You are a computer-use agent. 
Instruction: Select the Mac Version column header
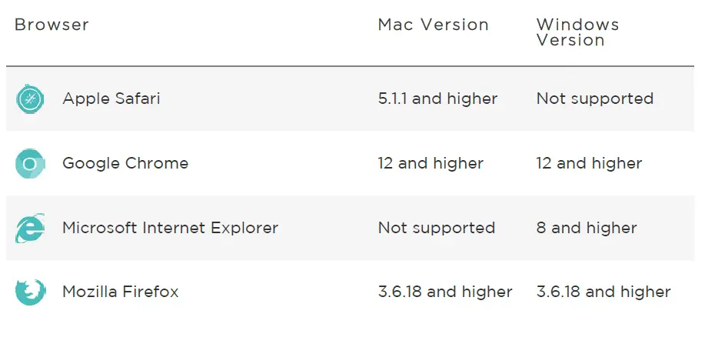pyautogui.click(x=433, y=25)
